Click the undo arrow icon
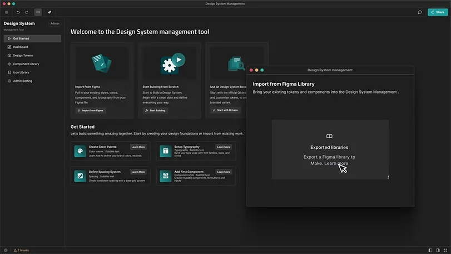 [x=18, y=12]
